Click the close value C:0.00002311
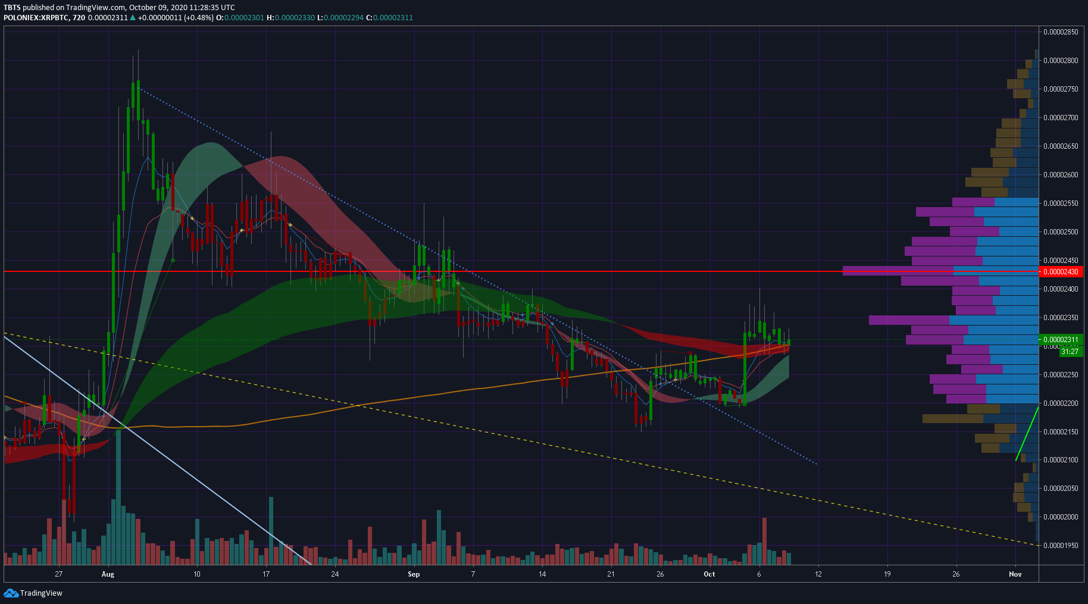The width and height of the screenshot is (1088, 604). (x=389, y=17)
